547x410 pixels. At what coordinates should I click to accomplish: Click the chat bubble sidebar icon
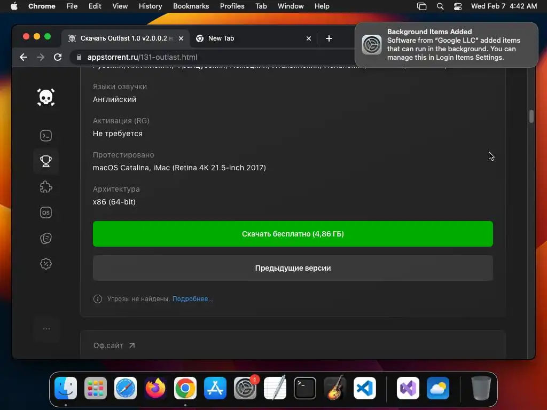(x=46, y=238)
